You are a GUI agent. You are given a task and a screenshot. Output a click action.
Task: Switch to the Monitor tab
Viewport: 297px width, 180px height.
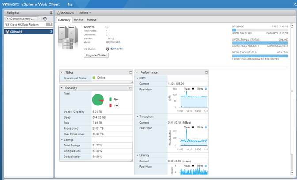point(78,20)
